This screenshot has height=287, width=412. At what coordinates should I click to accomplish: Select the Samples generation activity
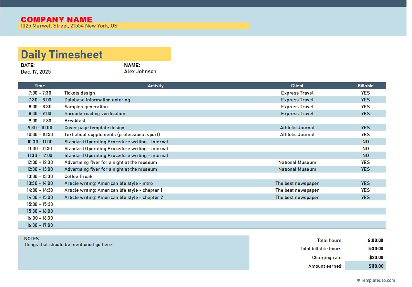pos(86,107)
